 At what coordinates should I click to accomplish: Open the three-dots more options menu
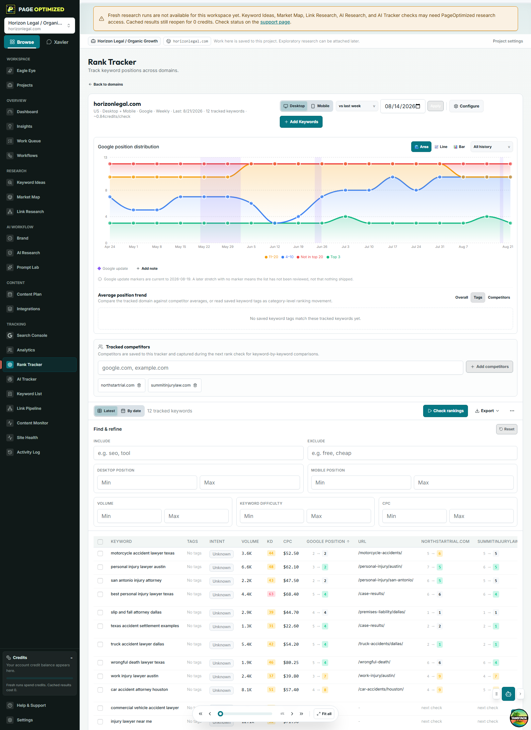(x=512, y=411)
